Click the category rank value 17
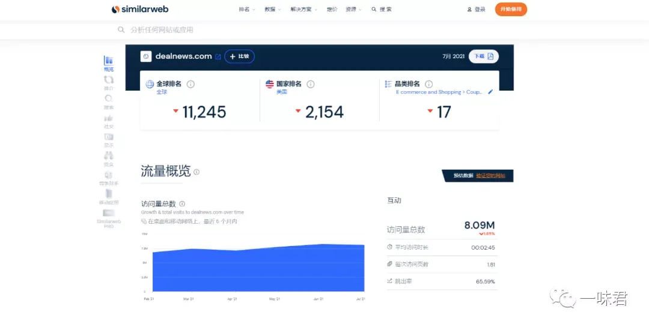649x327 pixels. point(443,112)
